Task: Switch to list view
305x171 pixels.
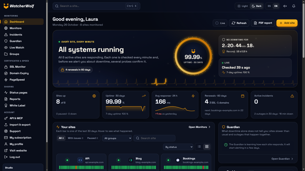Action: tap(199, 147)
